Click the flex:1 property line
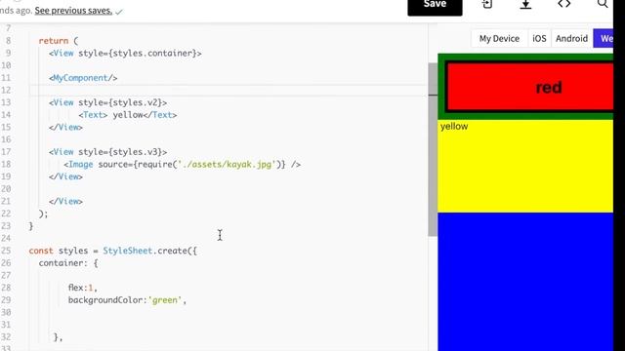 click(x=82, y=288)
